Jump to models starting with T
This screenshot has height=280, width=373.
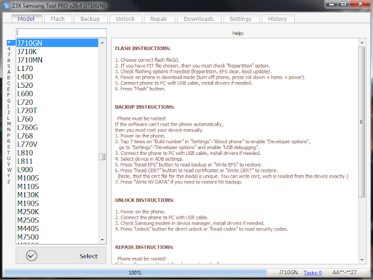pos(9,153)
